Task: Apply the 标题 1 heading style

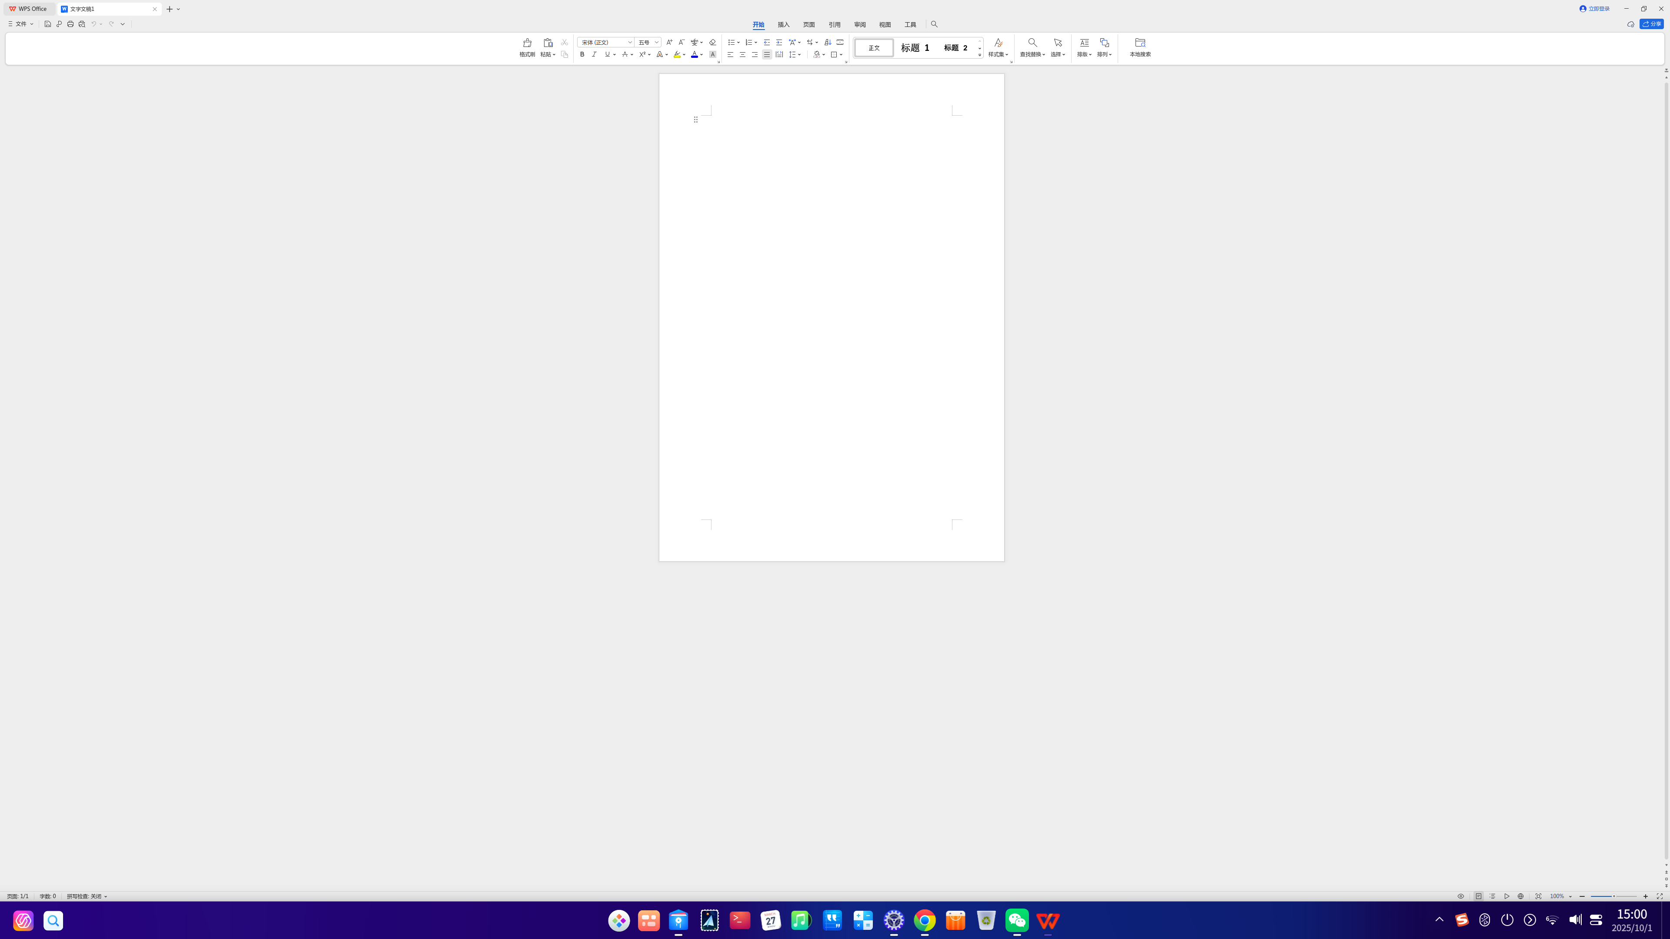Action: 915,47
